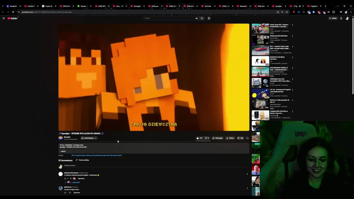Click the main video player
The width and height of the screenshot is (354, 199).
154,77
